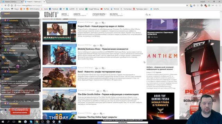222x124 pixels.
Task: Expand the Форум menu arrow
Action: coord(68,14)
